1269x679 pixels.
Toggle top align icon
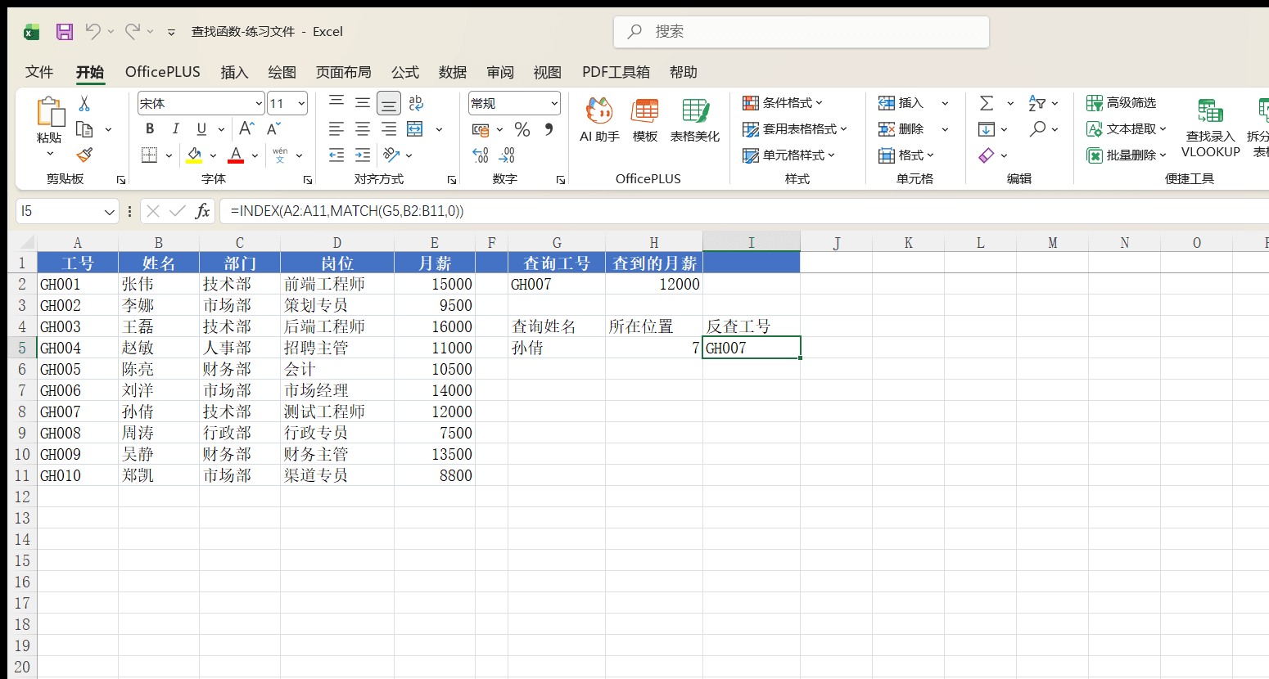click(336, 102)
